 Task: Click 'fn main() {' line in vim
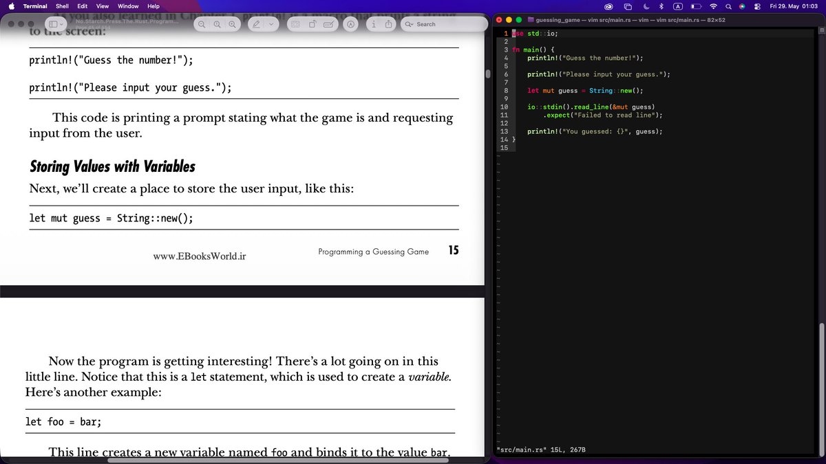pyautogui.click(x=533, y=49)
